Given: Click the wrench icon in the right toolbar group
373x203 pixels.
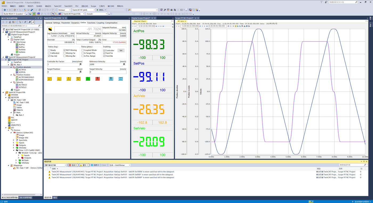Looking at the screenshot, I should tap(165, 10).
